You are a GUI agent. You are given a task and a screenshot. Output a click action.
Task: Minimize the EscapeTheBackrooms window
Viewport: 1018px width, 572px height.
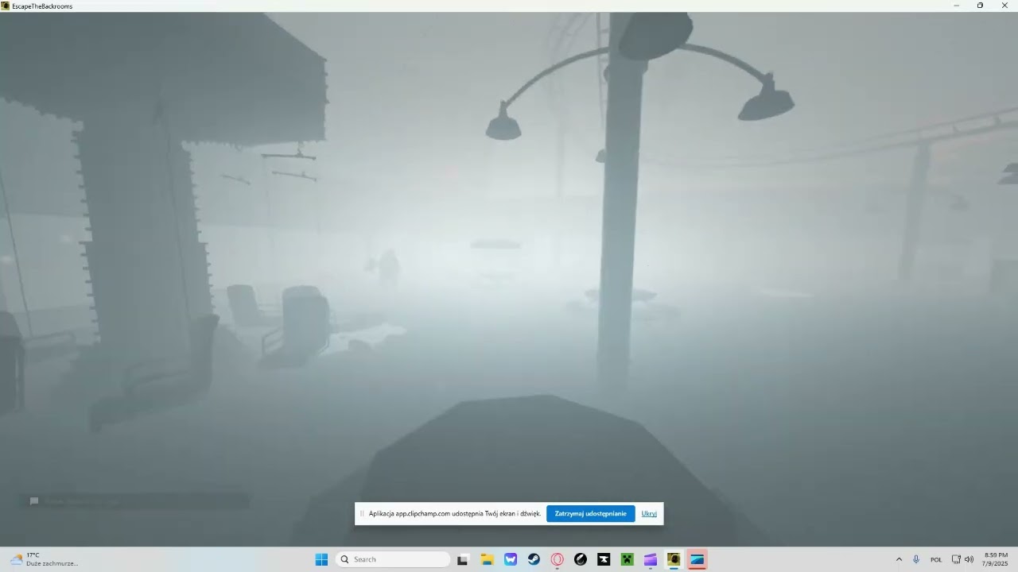point(956,6)
